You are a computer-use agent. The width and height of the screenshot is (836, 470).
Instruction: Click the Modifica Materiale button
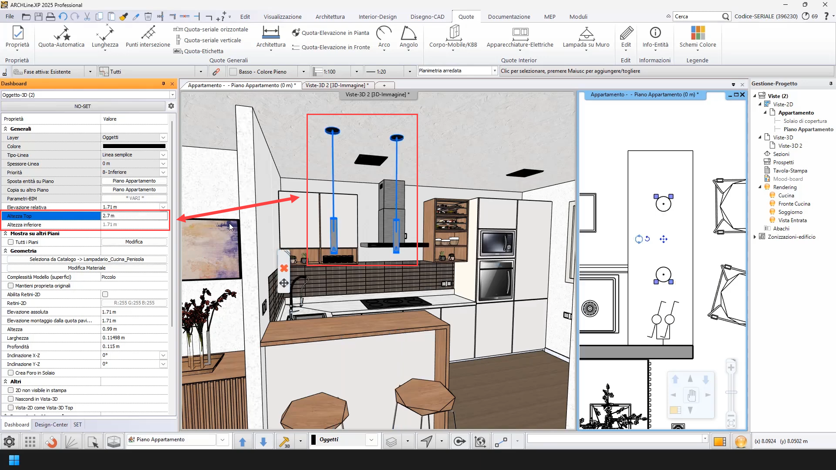point(87,268)
